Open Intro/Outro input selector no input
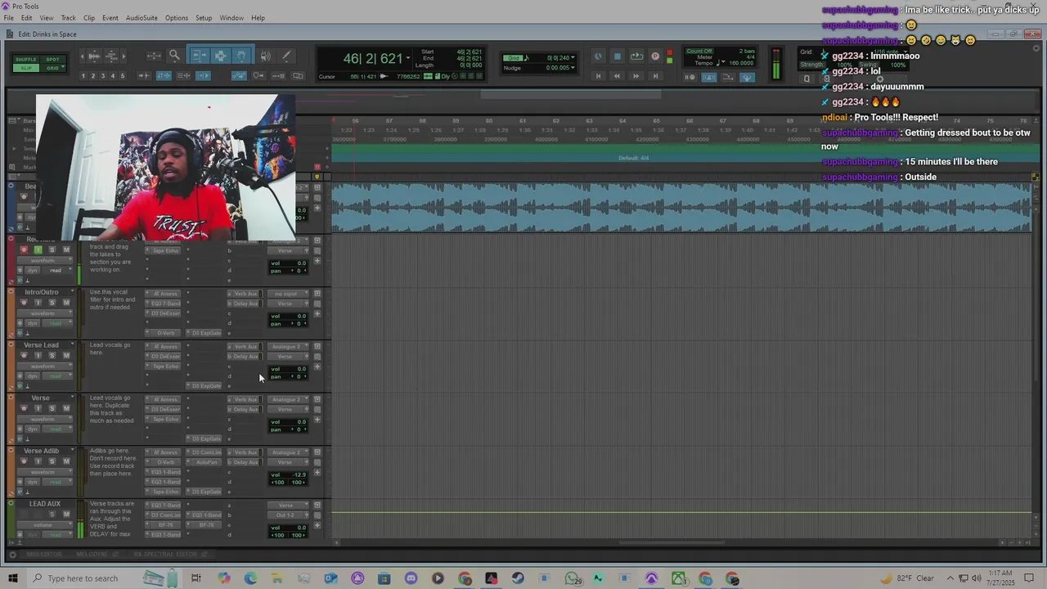 pos(288,294)
